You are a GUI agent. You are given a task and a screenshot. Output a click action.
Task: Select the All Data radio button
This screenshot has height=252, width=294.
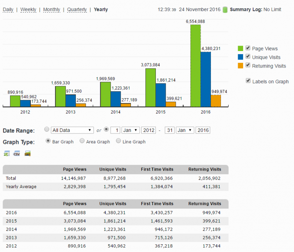pos(47,130)
